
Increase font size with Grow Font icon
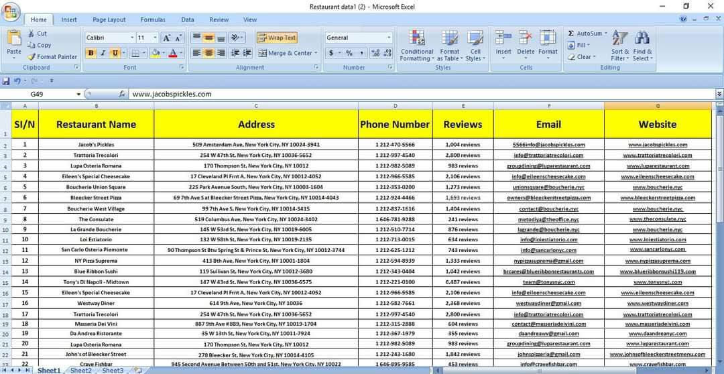(167, 38)
